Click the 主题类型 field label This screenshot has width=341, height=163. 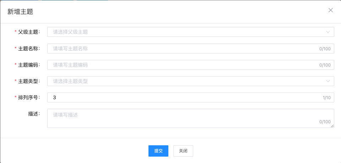click(29, 81)
